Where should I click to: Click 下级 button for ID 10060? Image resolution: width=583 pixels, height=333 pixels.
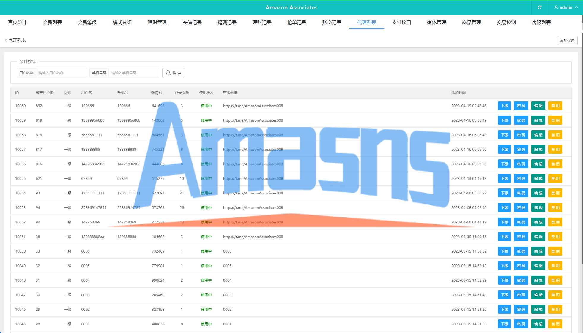(x=504, y=106)
